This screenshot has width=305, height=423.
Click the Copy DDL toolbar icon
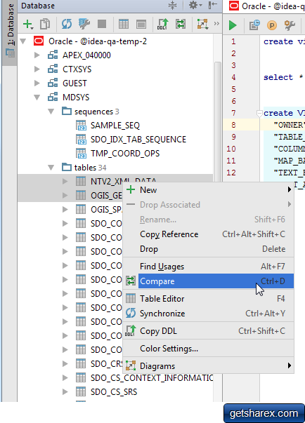[163, 25]
